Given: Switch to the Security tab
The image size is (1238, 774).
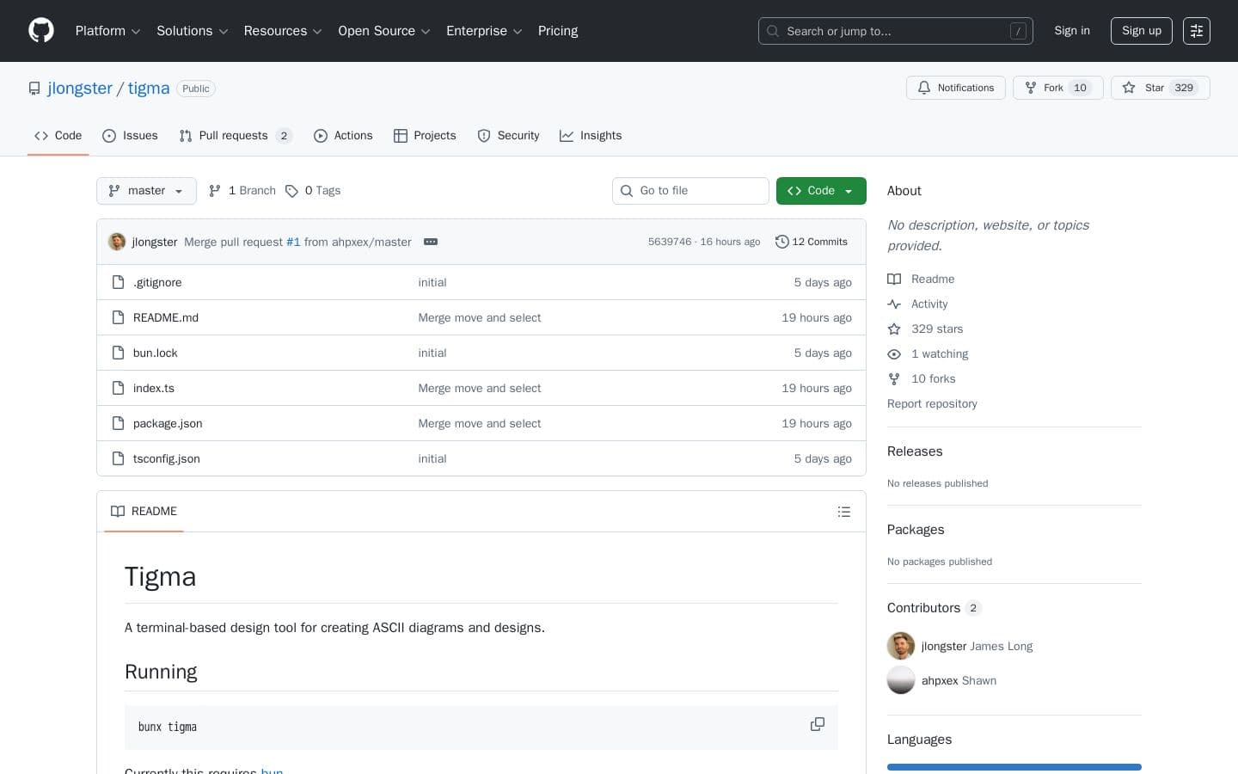Looking at the screenshot, I should pyautogui.click(x=508, y=136).
